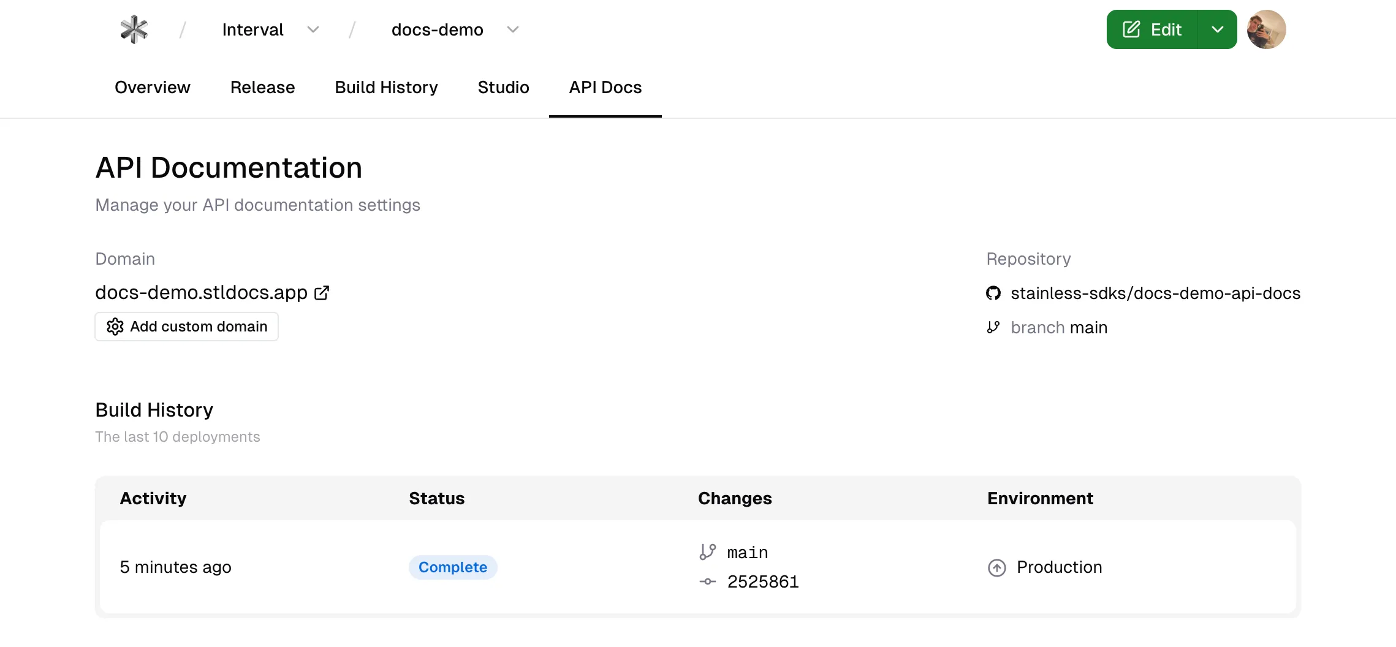This screenshot has width=1396, height=647.
Task: Click the gear icon on Add custom domain
Action: point(115,327)
